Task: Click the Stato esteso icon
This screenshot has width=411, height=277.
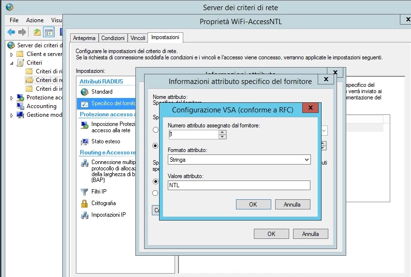Action: [85, 142]
